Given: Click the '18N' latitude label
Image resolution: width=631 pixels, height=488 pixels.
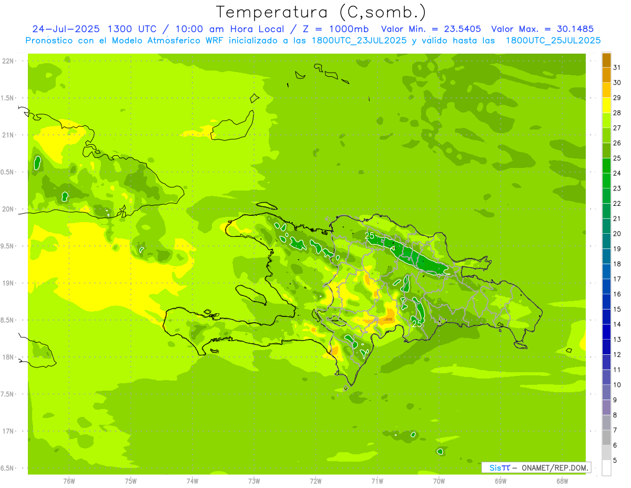Looking at the screenshot, I should coord(8,357).
